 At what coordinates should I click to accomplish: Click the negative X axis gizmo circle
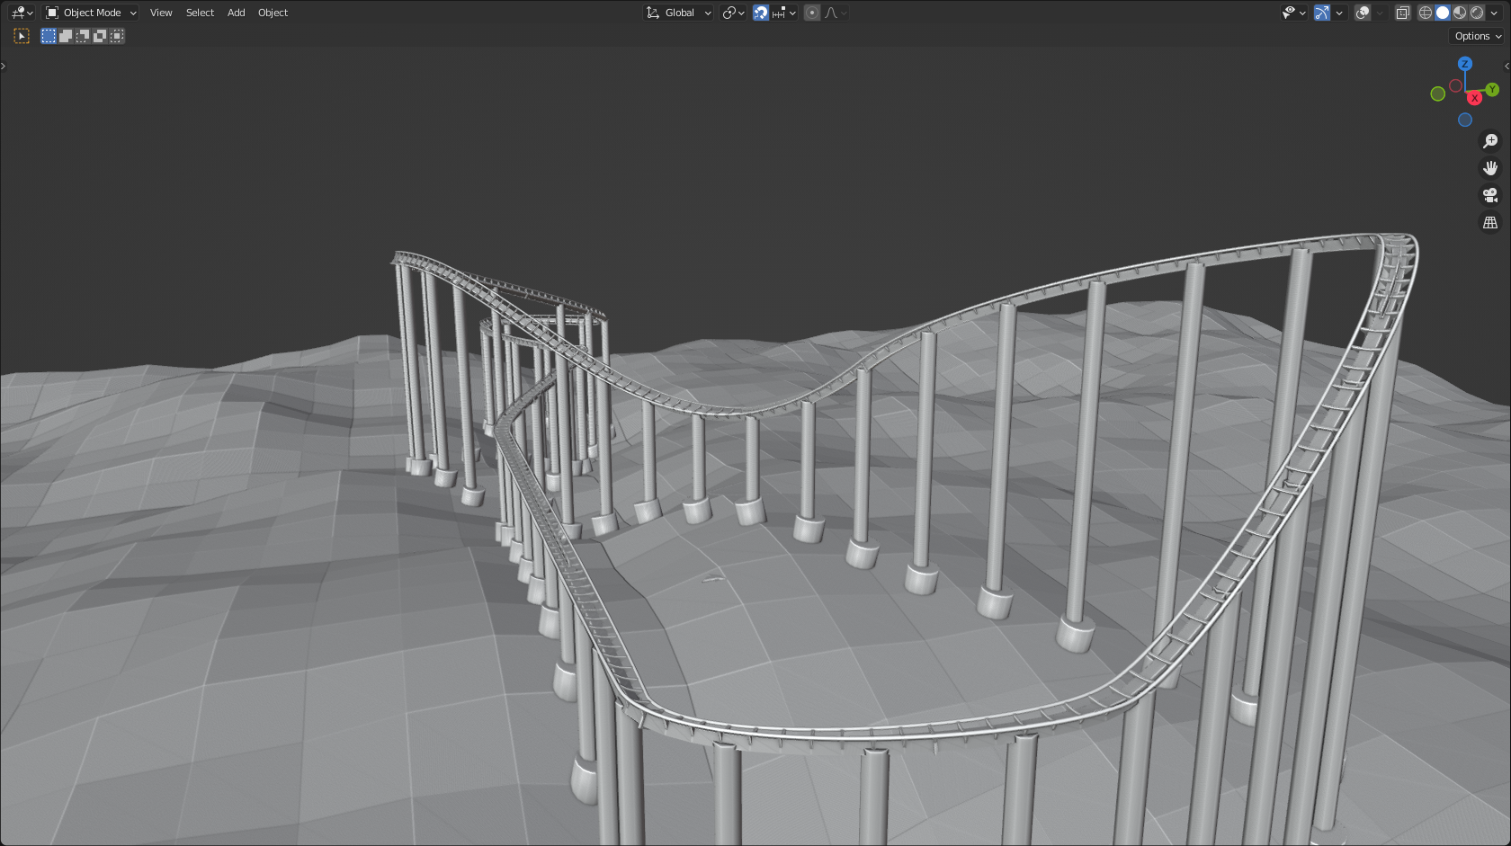tap(1455, 86)
